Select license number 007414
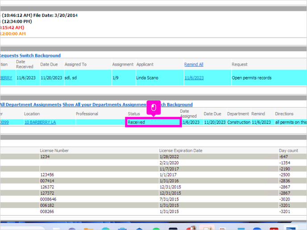307x230 pixels. click(47, 181)
